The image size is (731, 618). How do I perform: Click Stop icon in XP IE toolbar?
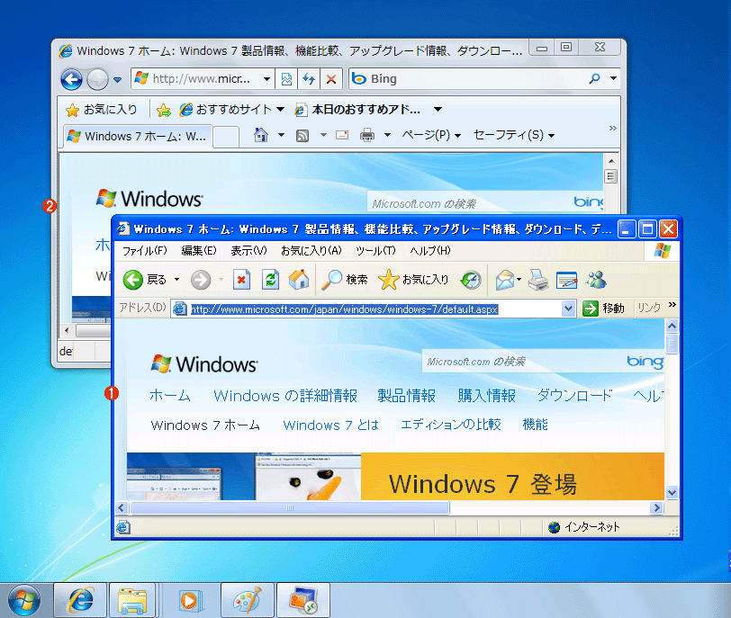click(241, 280)
